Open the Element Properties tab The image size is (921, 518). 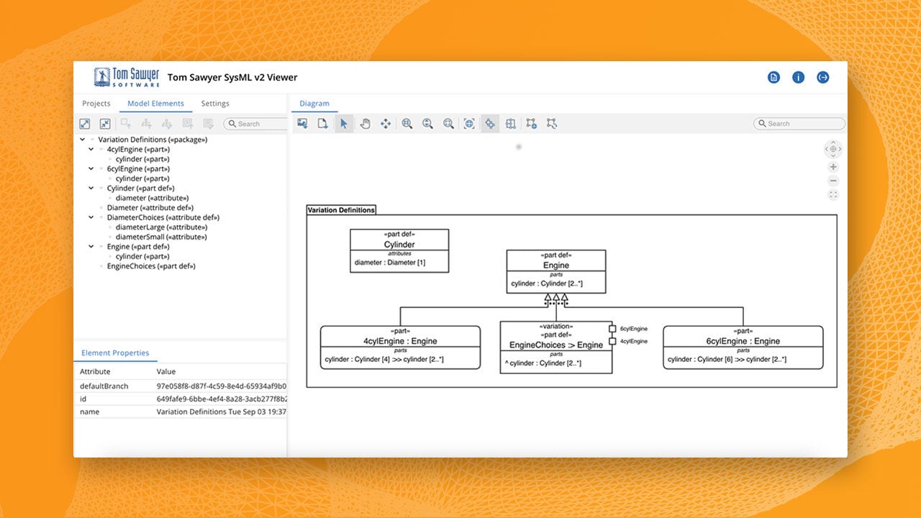pos(115,353)
